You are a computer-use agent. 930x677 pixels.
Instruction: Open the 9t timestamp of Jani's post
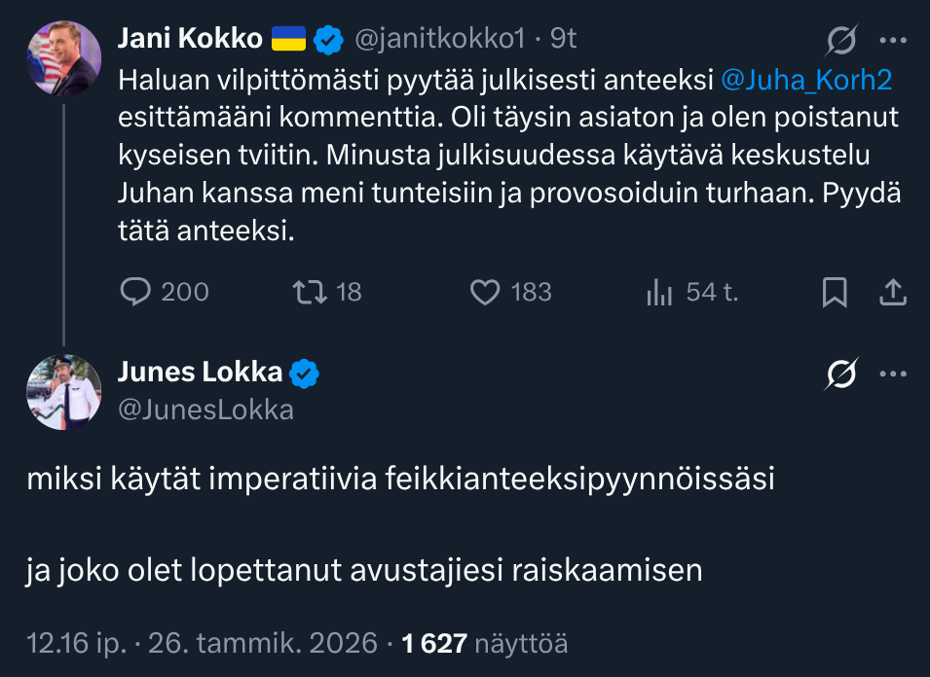[564, 39]
